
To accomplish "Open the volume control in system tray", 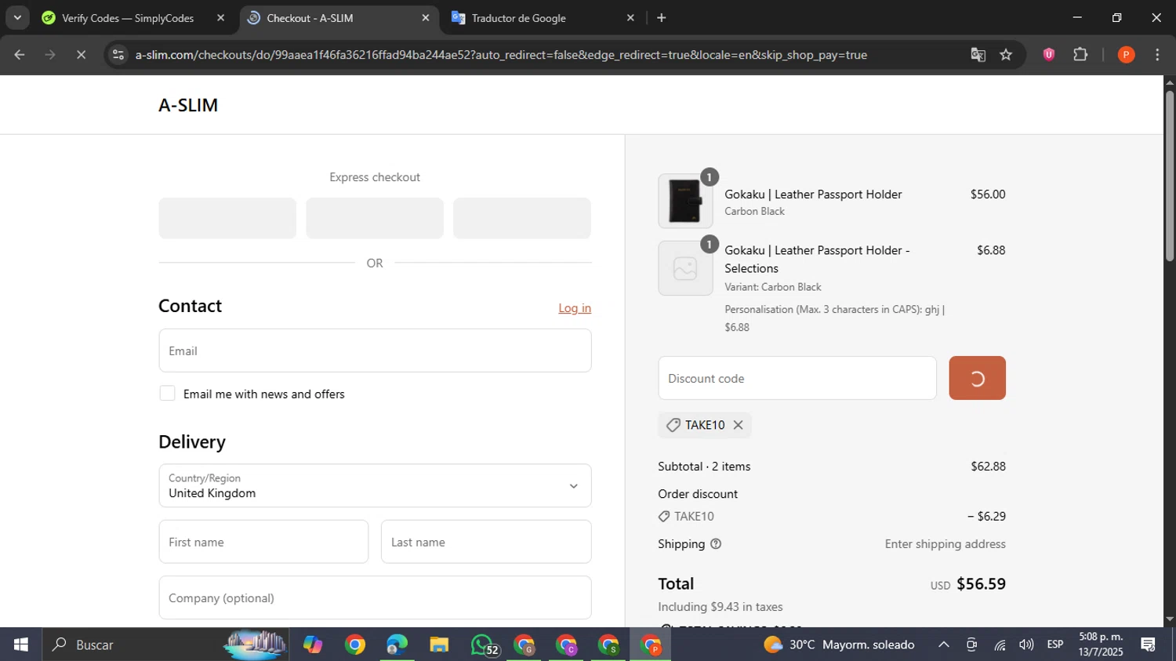I will click(x=1026, y=645).
